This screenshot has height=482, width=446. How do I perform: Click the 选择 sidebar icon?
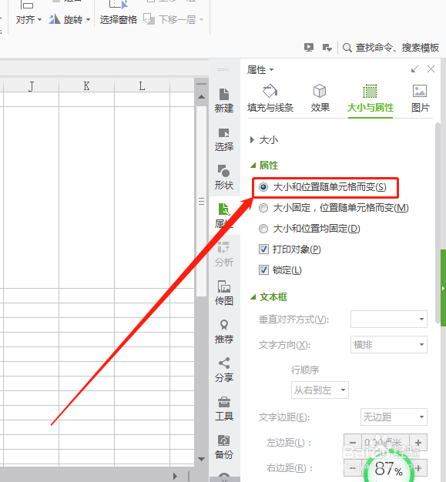point(224,139)
